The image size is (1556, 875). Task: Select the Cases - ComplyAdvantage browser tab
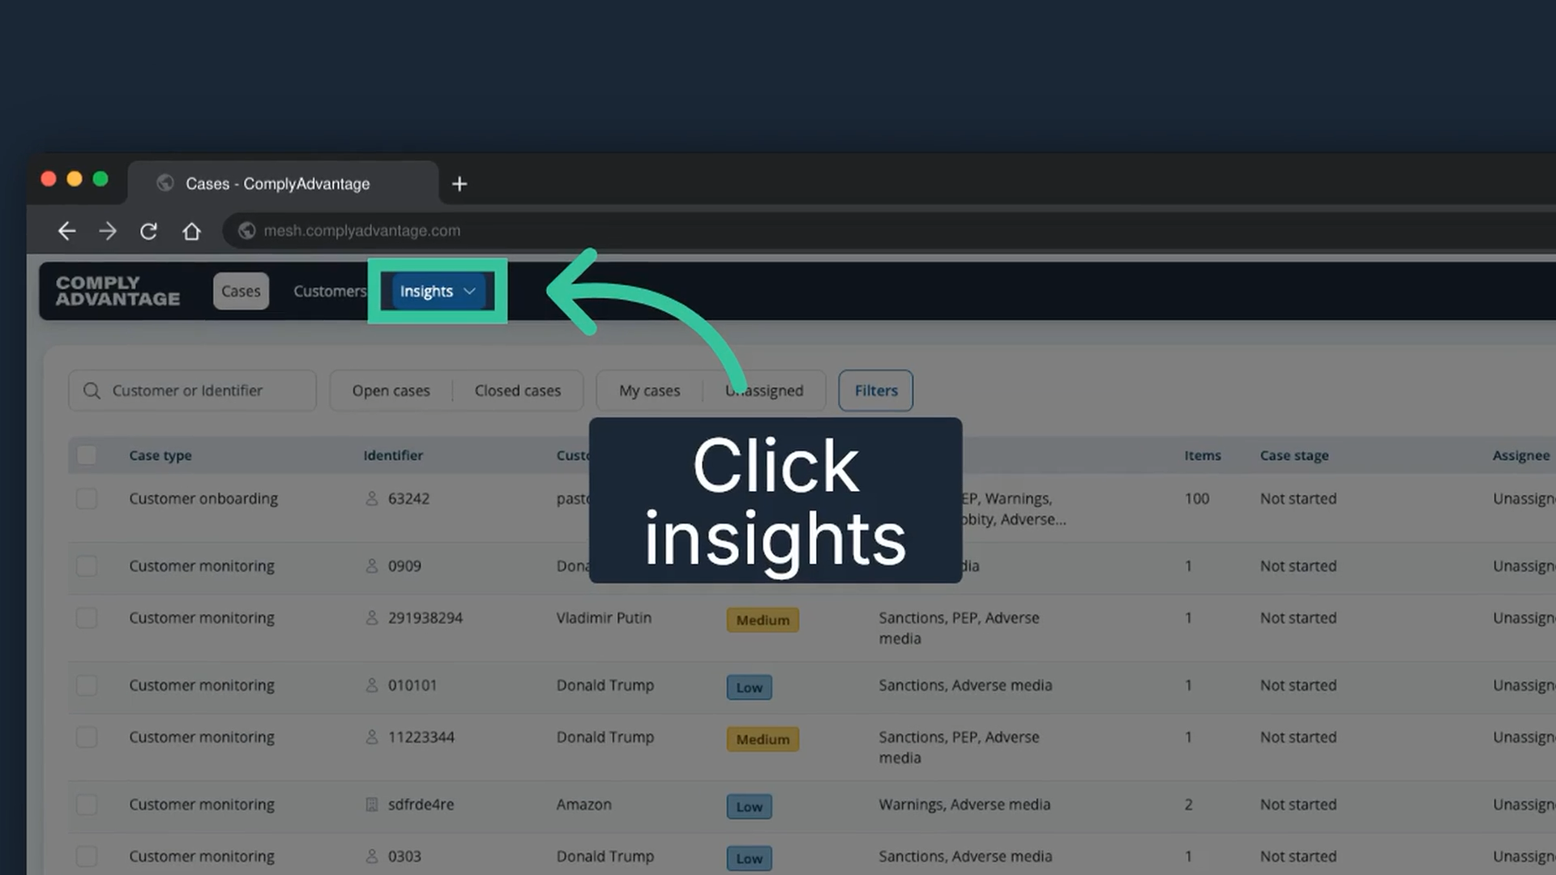[x=283, y=184]
